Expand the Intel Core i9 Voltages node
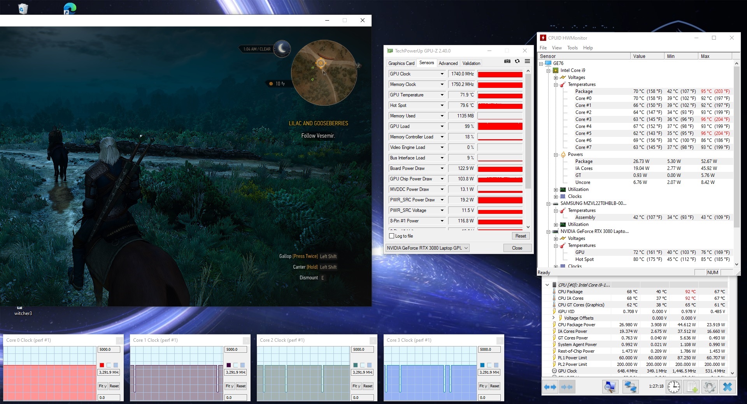747x404 pixels. (x=556, y=78)
